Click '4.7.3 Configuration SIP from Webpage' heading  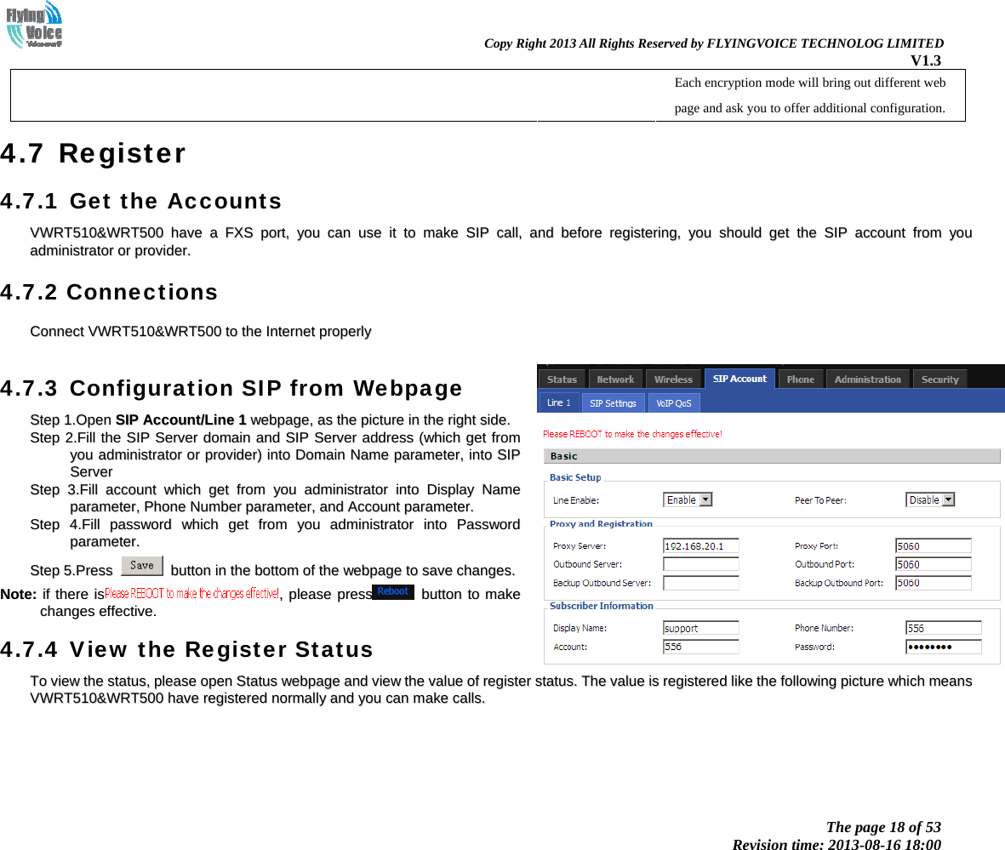click(231, 389)
